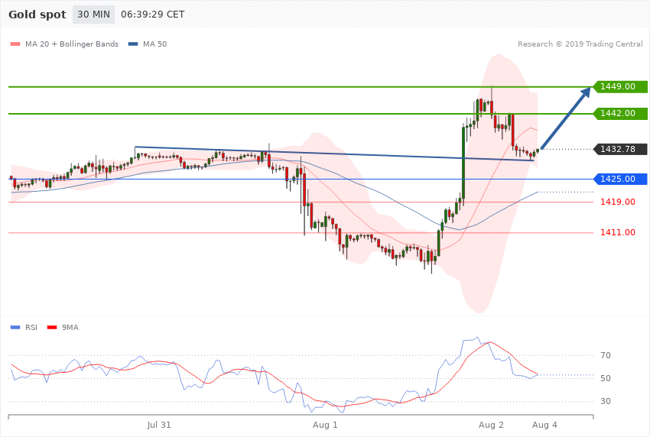Click the Aug 4 date axis label

544,425
